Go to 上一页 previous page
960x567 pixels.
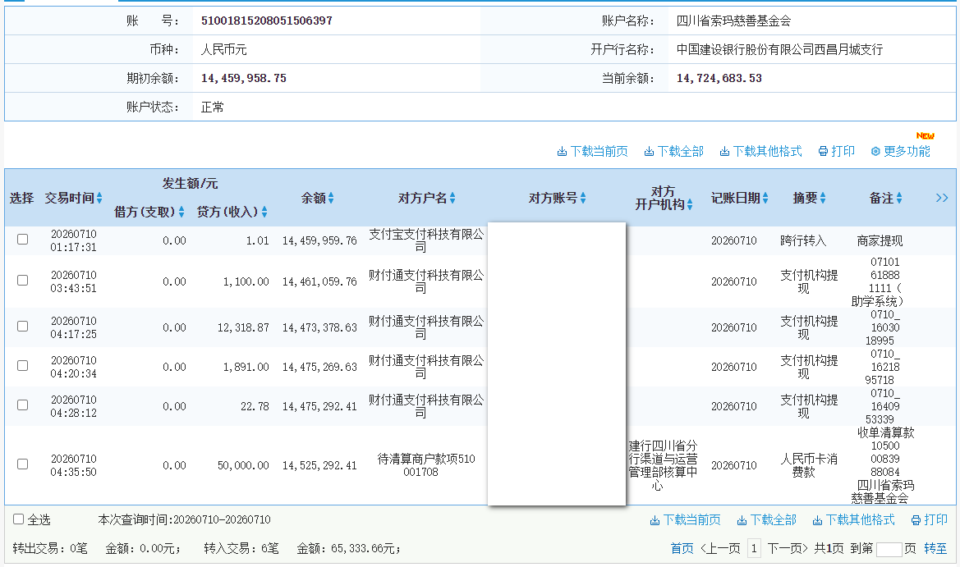point(720,548)
